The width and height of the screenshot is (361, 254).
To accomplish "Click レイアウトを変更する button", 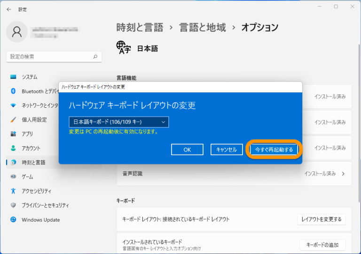I will (322, 219).
